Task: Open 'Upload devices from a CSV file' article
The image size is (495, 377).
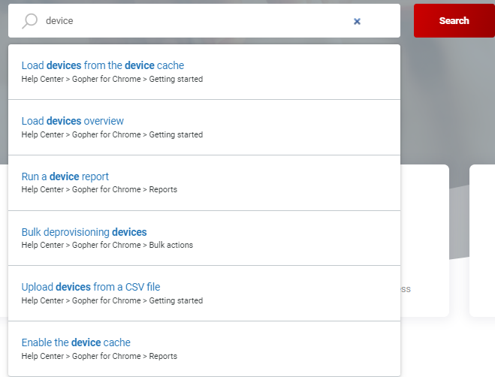Action: click(90, 287)
